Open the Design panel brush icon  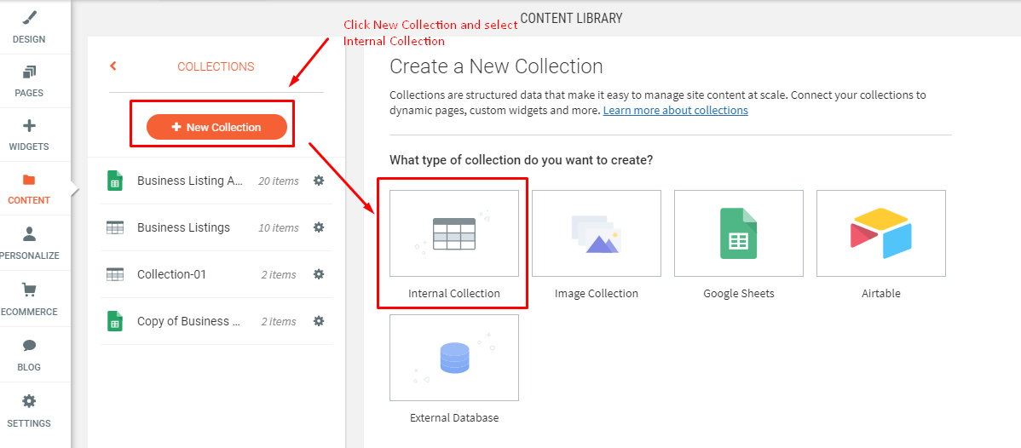[29, 18]
